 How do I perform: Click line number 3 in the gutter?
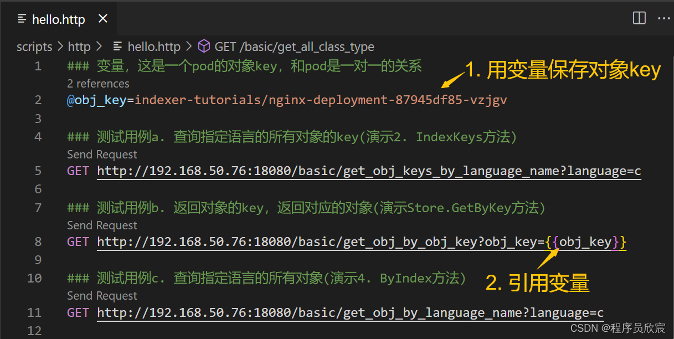tap(38, 119)
